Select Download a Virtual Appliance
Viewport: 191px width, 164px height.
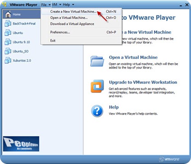[82, 24]
